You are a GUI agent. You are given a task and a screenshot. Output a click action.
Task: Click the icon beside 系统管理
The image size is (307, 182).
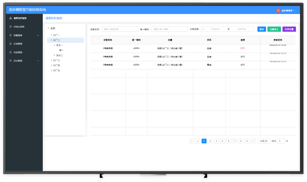coord(10,61)
